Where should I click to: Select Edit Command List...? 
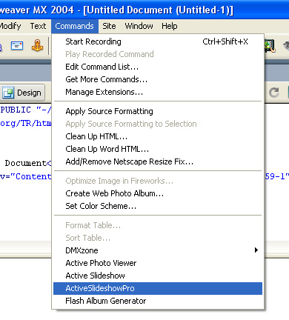click(x=158, y=67)
